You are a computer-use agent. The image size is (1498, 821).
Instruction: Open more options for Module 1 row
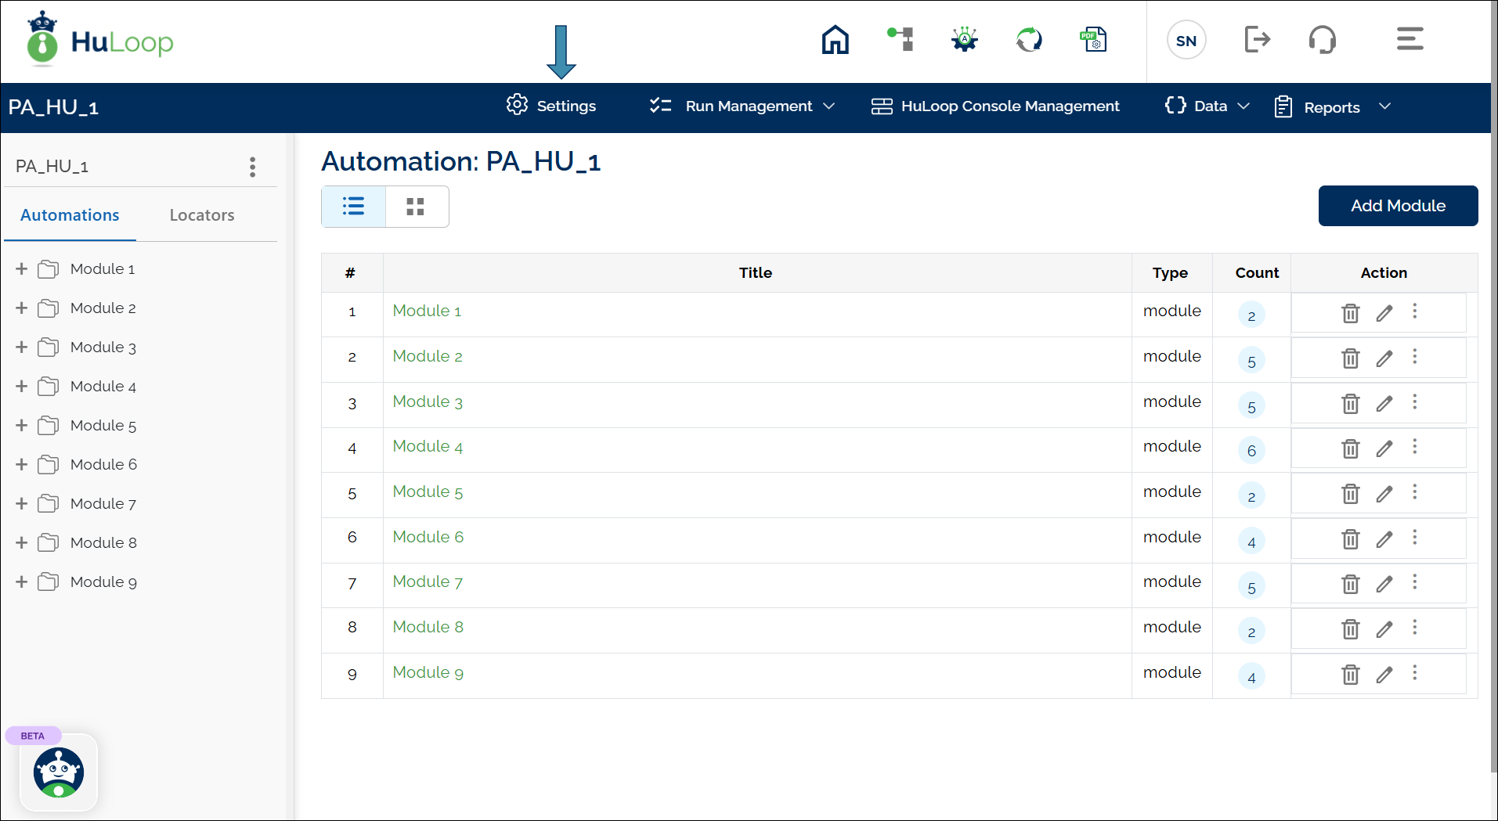pos(1415,311)
